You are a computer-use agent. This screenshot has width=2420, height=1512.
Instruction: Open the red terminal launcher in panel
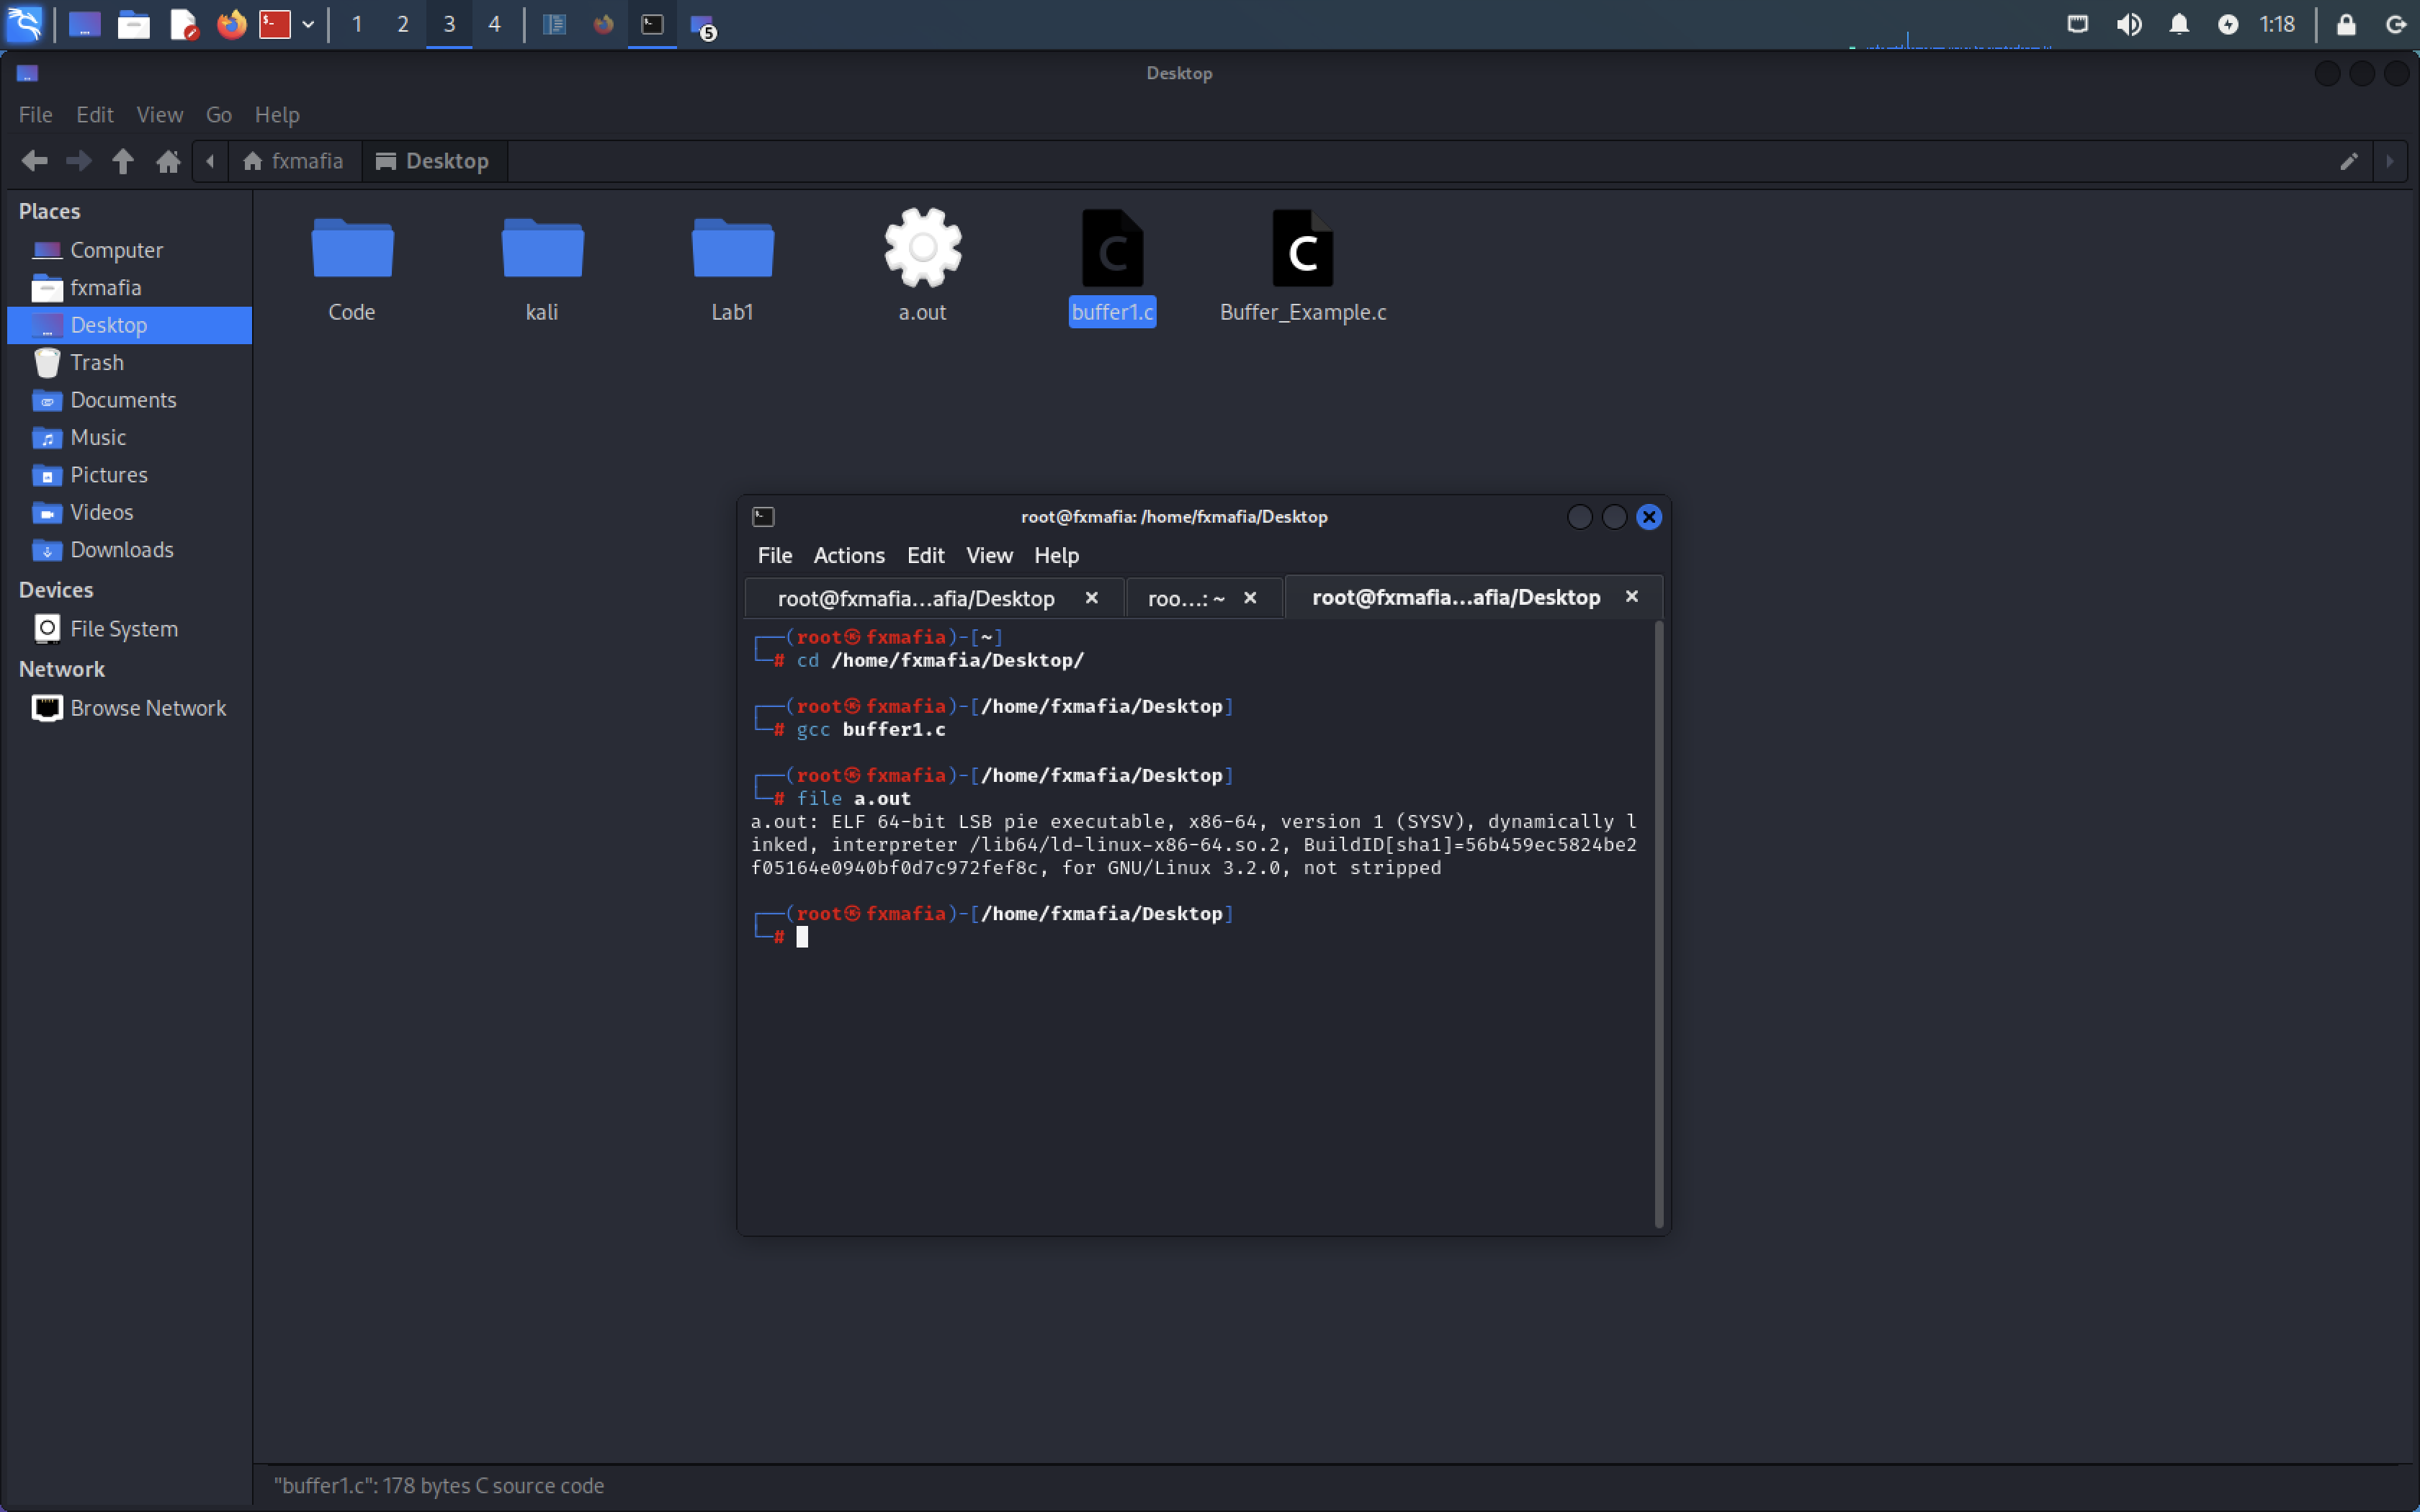pyautogui.click(x=275, y=24)
